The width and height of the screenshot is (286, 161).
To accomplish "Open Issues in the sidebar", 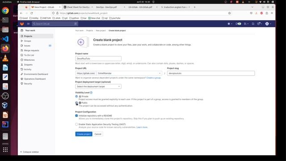I will tap(36, 46).
